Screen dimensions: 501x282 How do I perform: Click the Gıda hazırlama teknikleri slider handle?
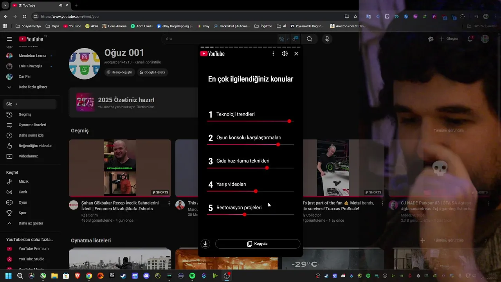pyautogui.click(x=267, y=168)
